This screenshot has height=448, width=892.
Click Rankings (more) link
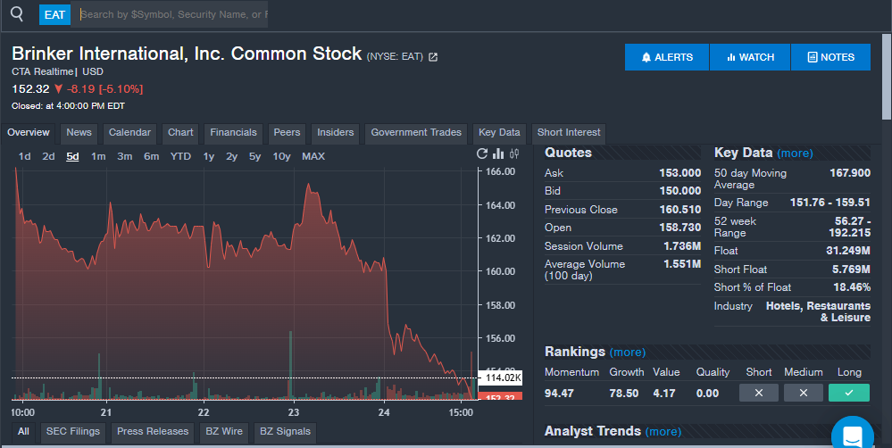(x=628, y=353)
